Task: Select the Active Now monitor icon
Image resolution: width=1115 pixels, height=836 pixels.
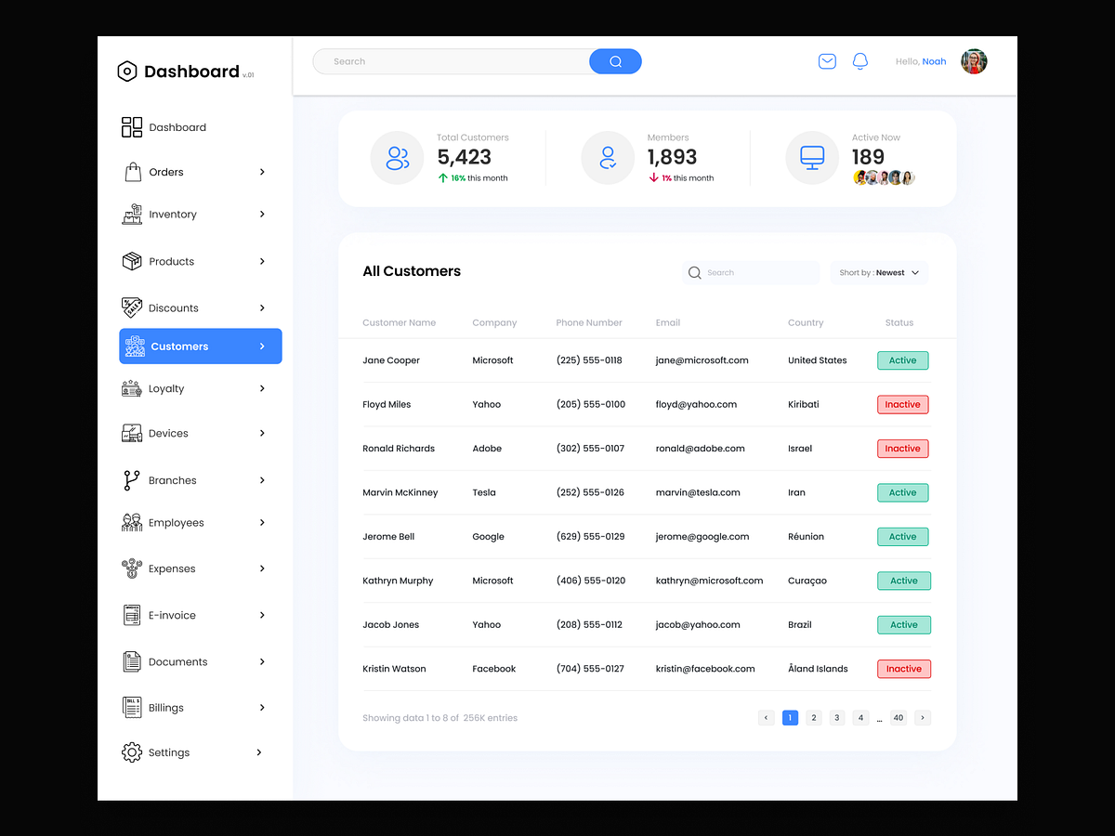Action: click(x=811, y=158)
